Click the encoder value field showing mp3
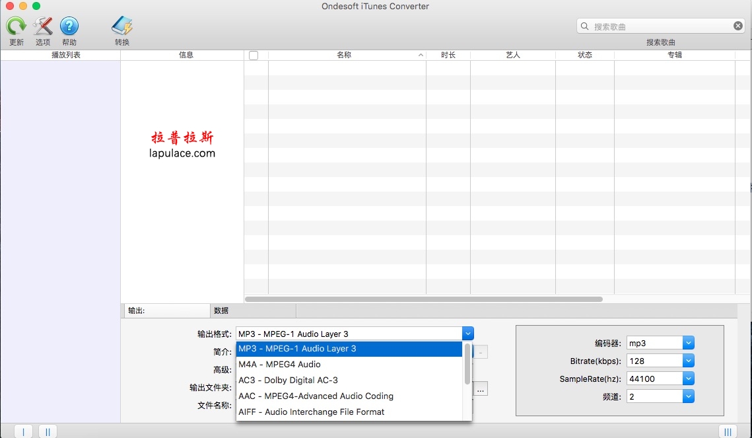 655,342
